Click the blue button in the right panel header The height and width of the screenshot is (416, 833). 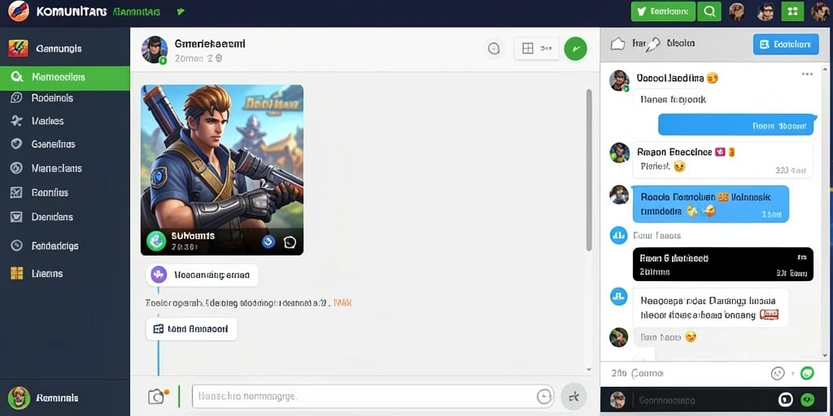tap(786, 45)
